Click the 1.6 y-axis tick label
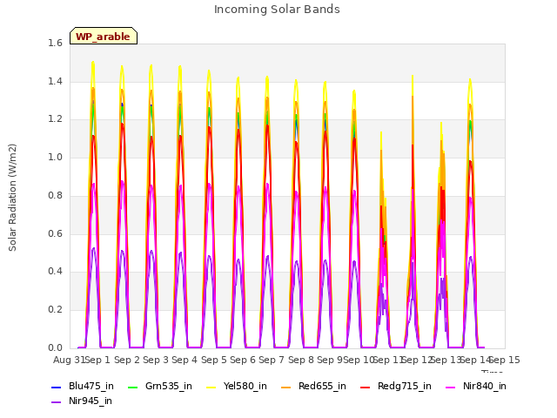The height and width of the screenshot is (418, 557). [55, 43]
